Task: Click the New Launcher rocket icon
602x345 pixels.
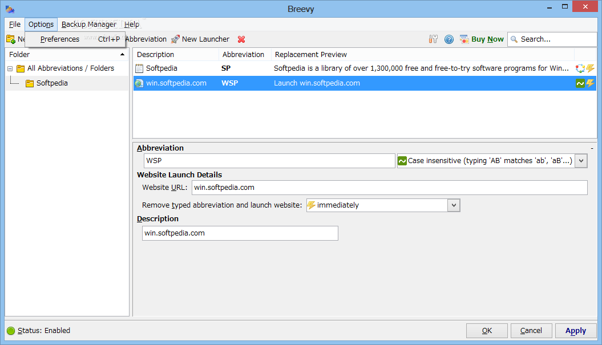Action: pos(175,39)
